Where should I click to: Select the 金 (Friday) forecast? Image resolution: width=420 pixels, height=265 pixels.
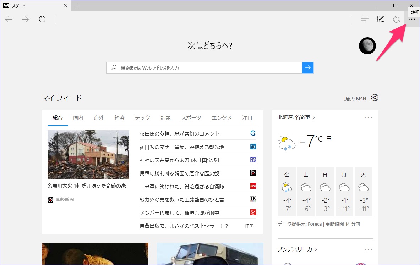[x=287, y=192]
